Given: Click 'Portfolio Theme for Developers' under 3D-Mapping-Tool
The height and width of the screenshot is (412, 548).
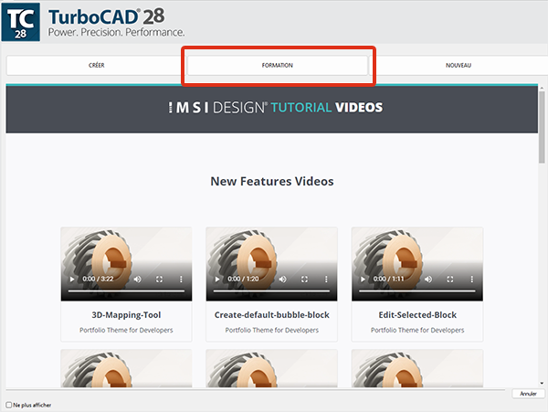Looking at the screenshot, I should coord(126,330).
